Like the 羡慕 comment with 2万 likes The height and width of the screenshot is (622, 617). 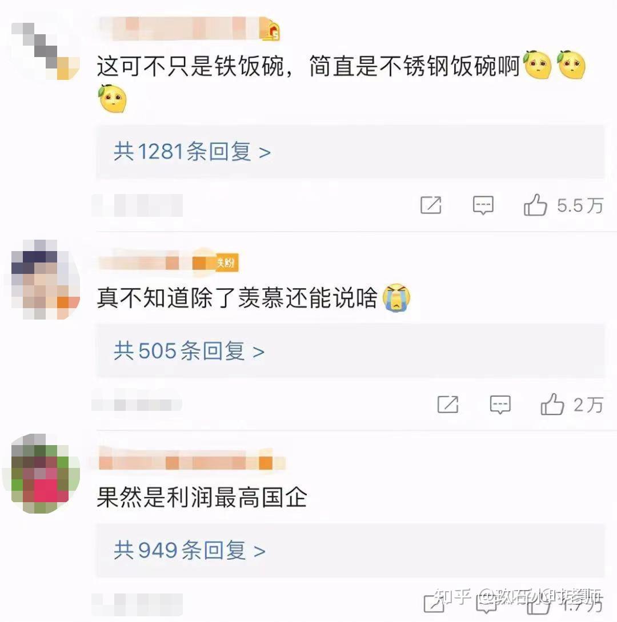(x=552, y=404)
